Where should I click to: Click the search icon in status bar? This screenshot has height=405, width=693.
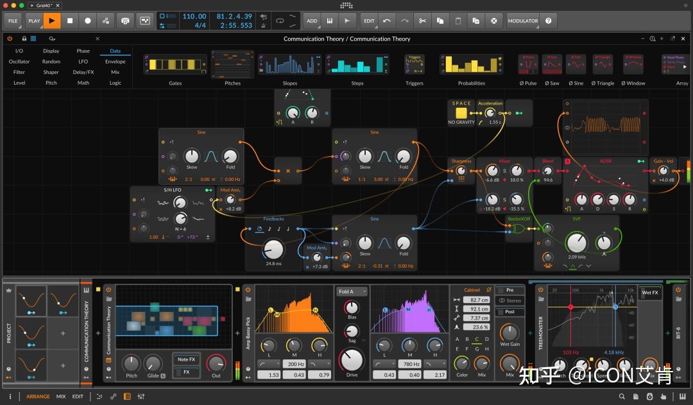pos(622,397)
